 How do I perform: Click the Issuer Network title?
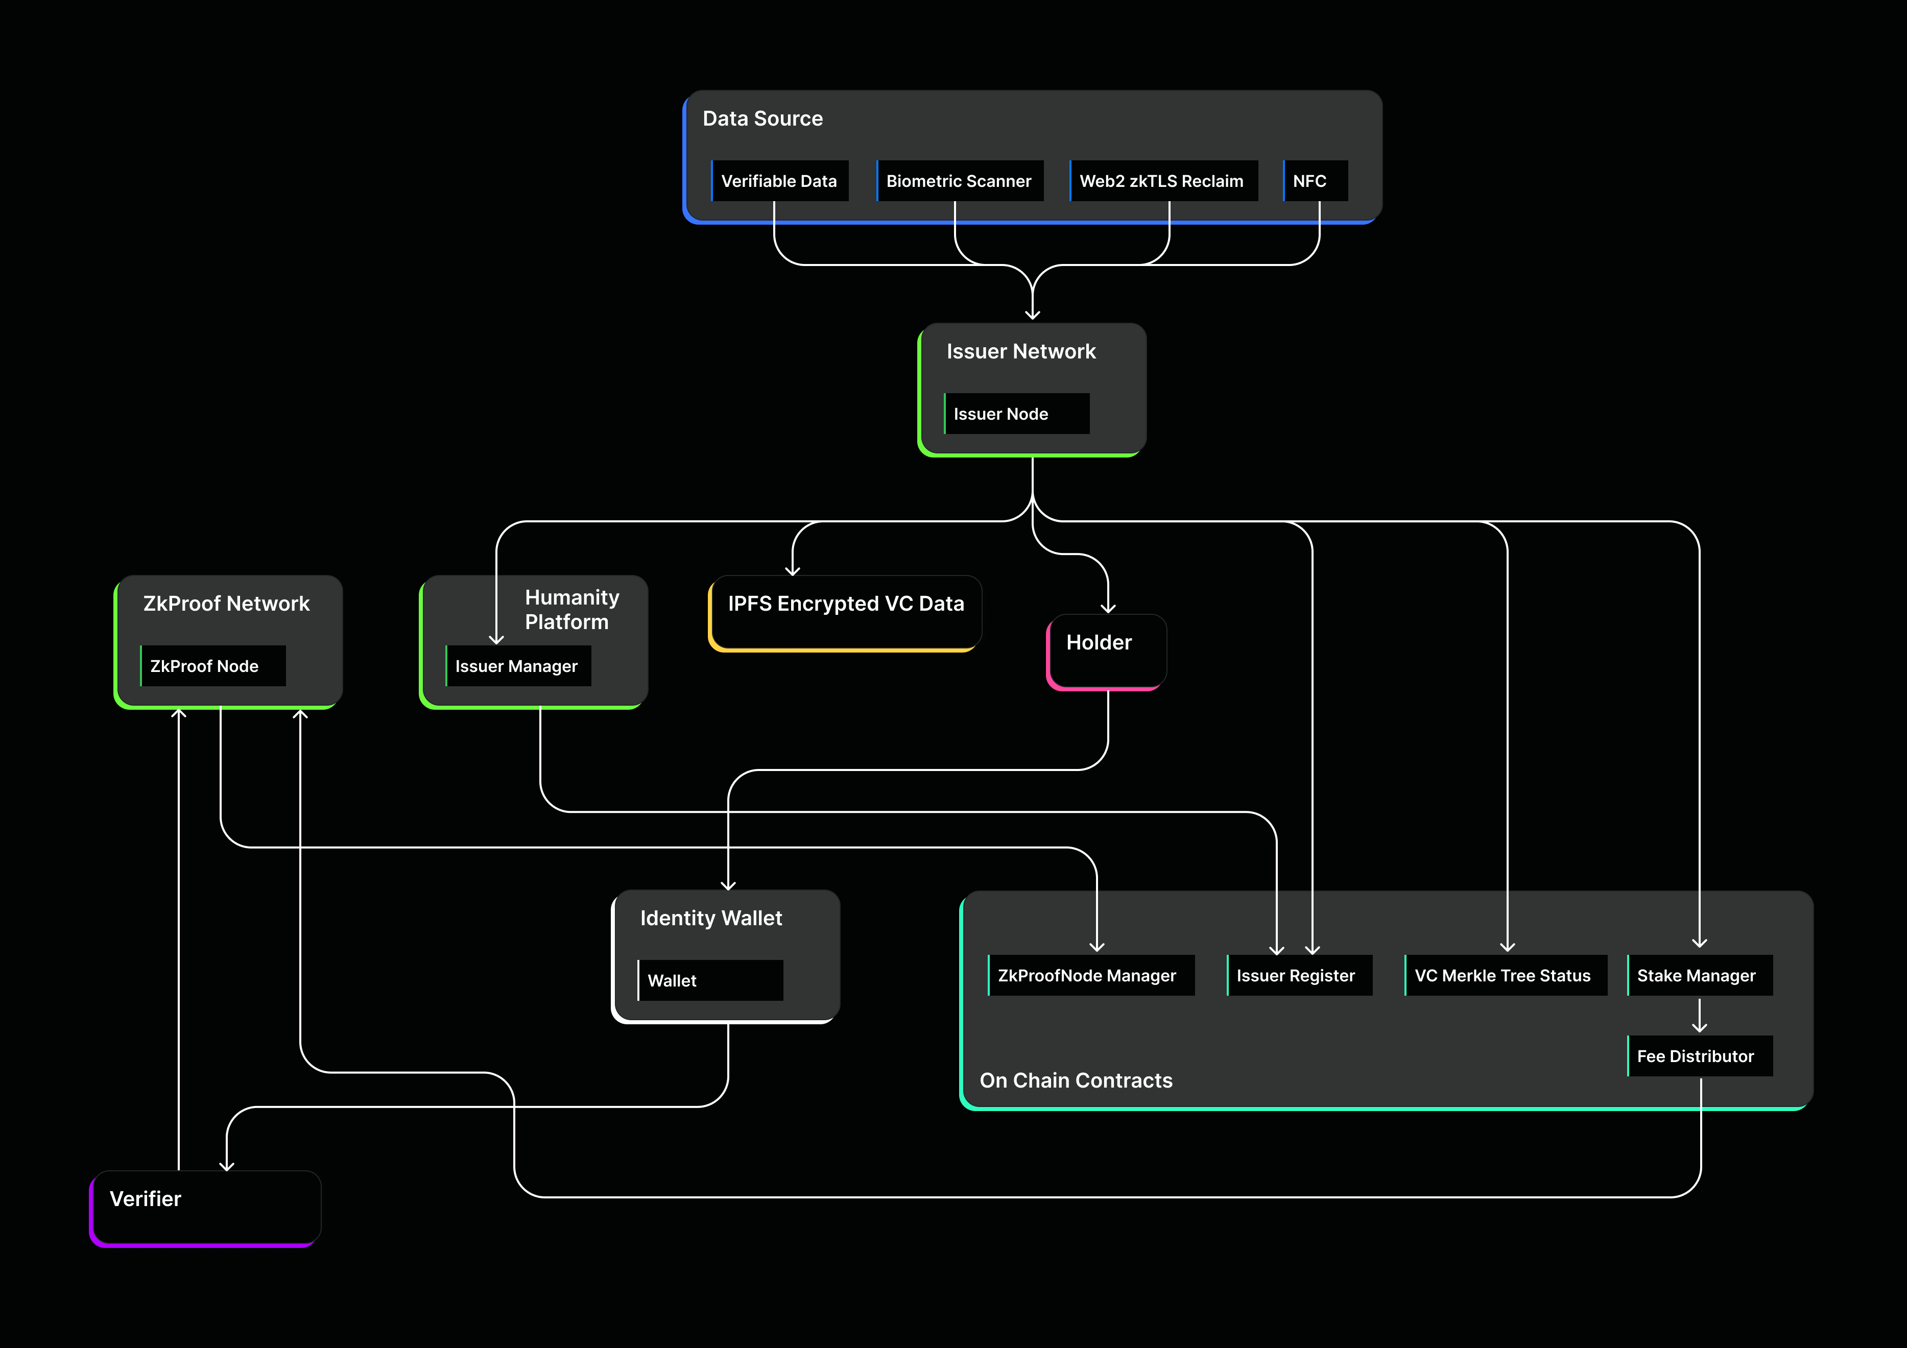point(1021,352)
